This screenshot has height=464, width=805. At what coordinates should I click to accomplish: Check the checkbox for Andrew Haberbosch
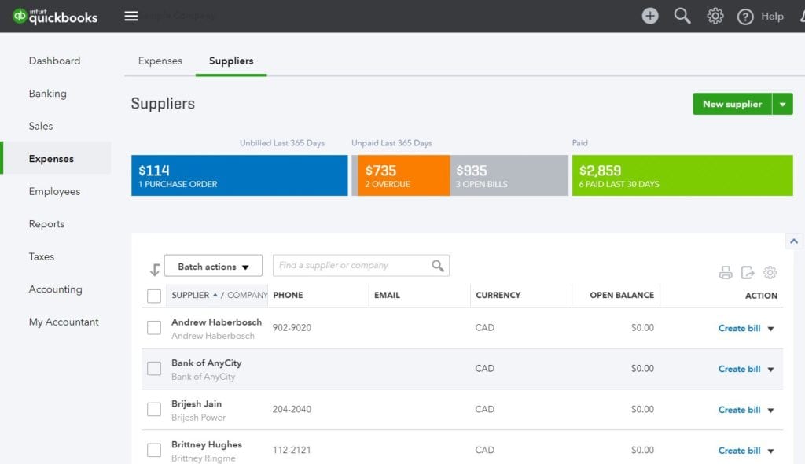coord(154,327)
